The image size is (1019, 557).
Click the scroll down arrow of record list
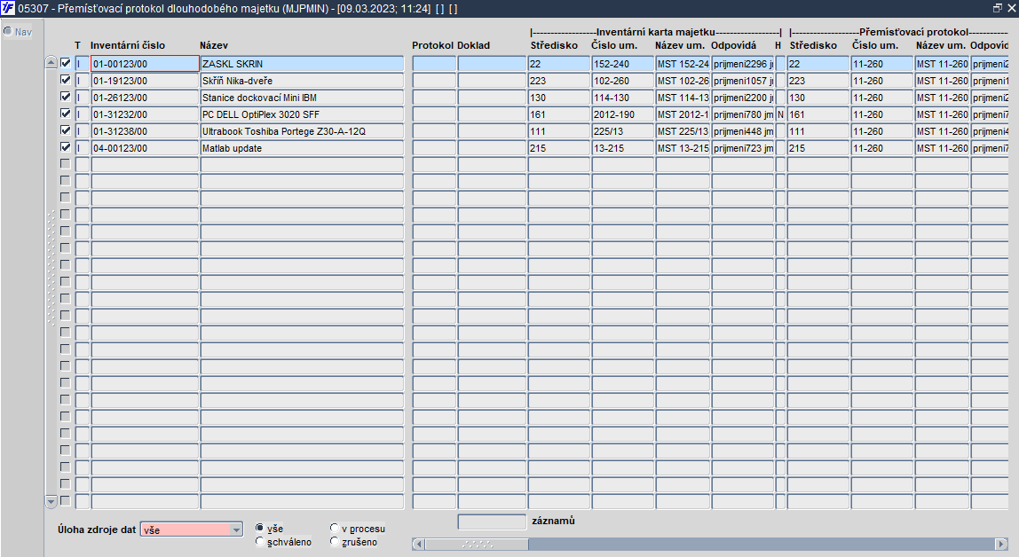pyautogui.click(x=51, y=501)
